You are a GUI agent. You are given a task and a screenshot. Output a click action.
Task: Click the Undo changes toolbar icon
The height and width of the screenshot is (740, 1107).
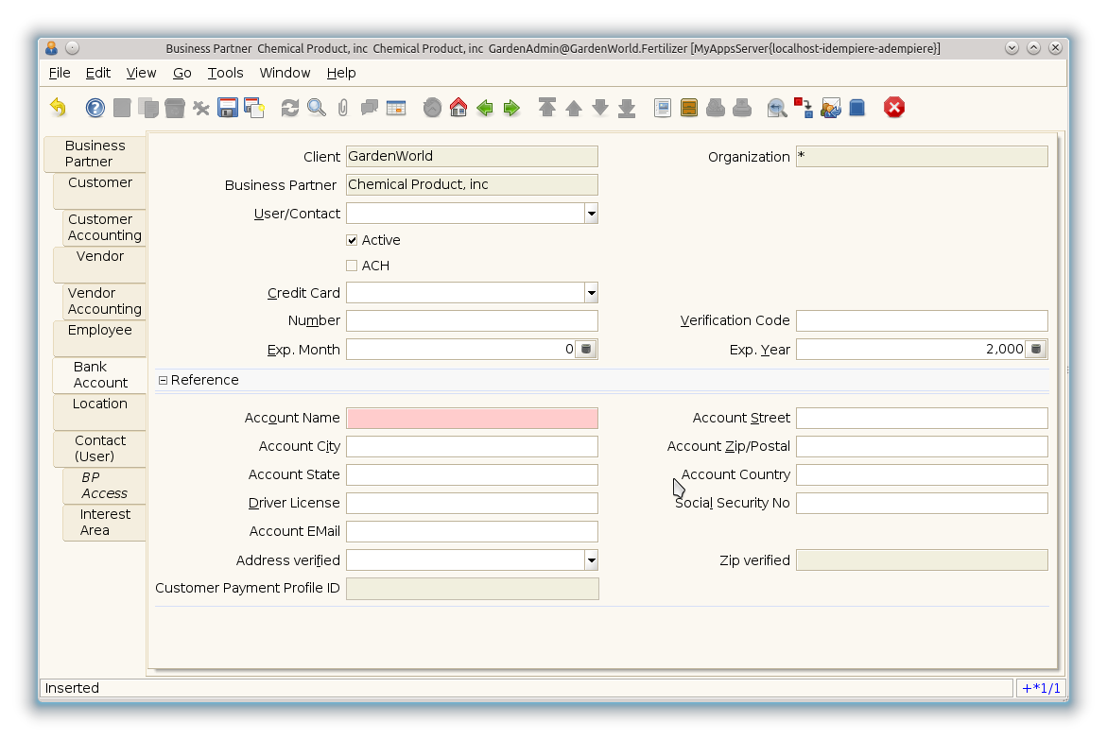59,108
